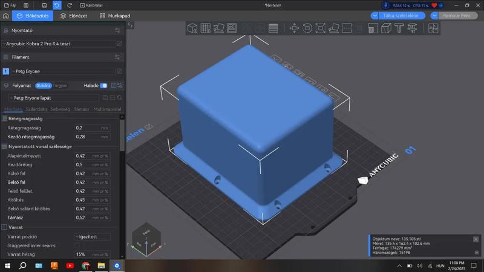Click the Home icon
This screenshot has width=484, height=272.
pos(5,16)
